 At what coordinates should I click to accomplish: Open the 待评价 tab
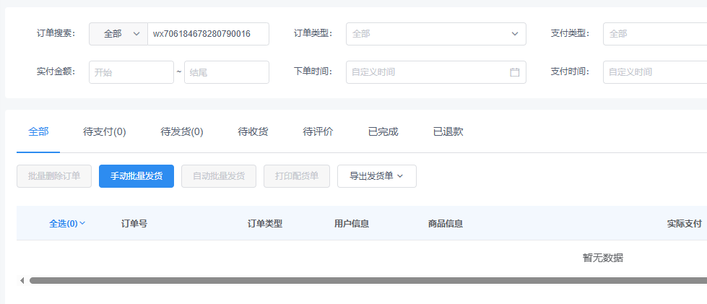[x=318, y=131]
